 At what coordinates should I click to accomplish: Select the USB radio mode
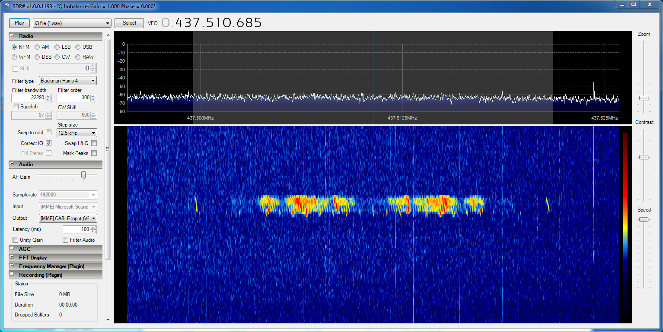(x=78, y=47)
